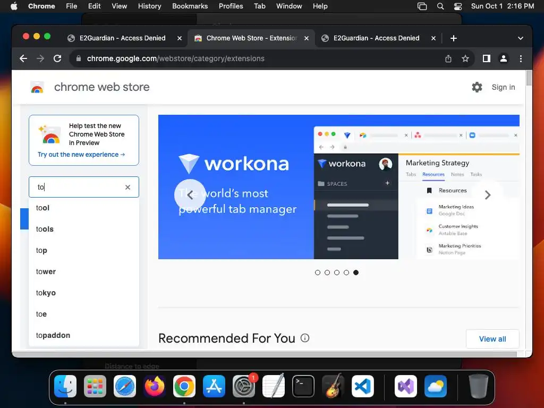The image size is (544, 408).
Task: Choose the "toe" search suggestion
Action: tap(84, 314)
